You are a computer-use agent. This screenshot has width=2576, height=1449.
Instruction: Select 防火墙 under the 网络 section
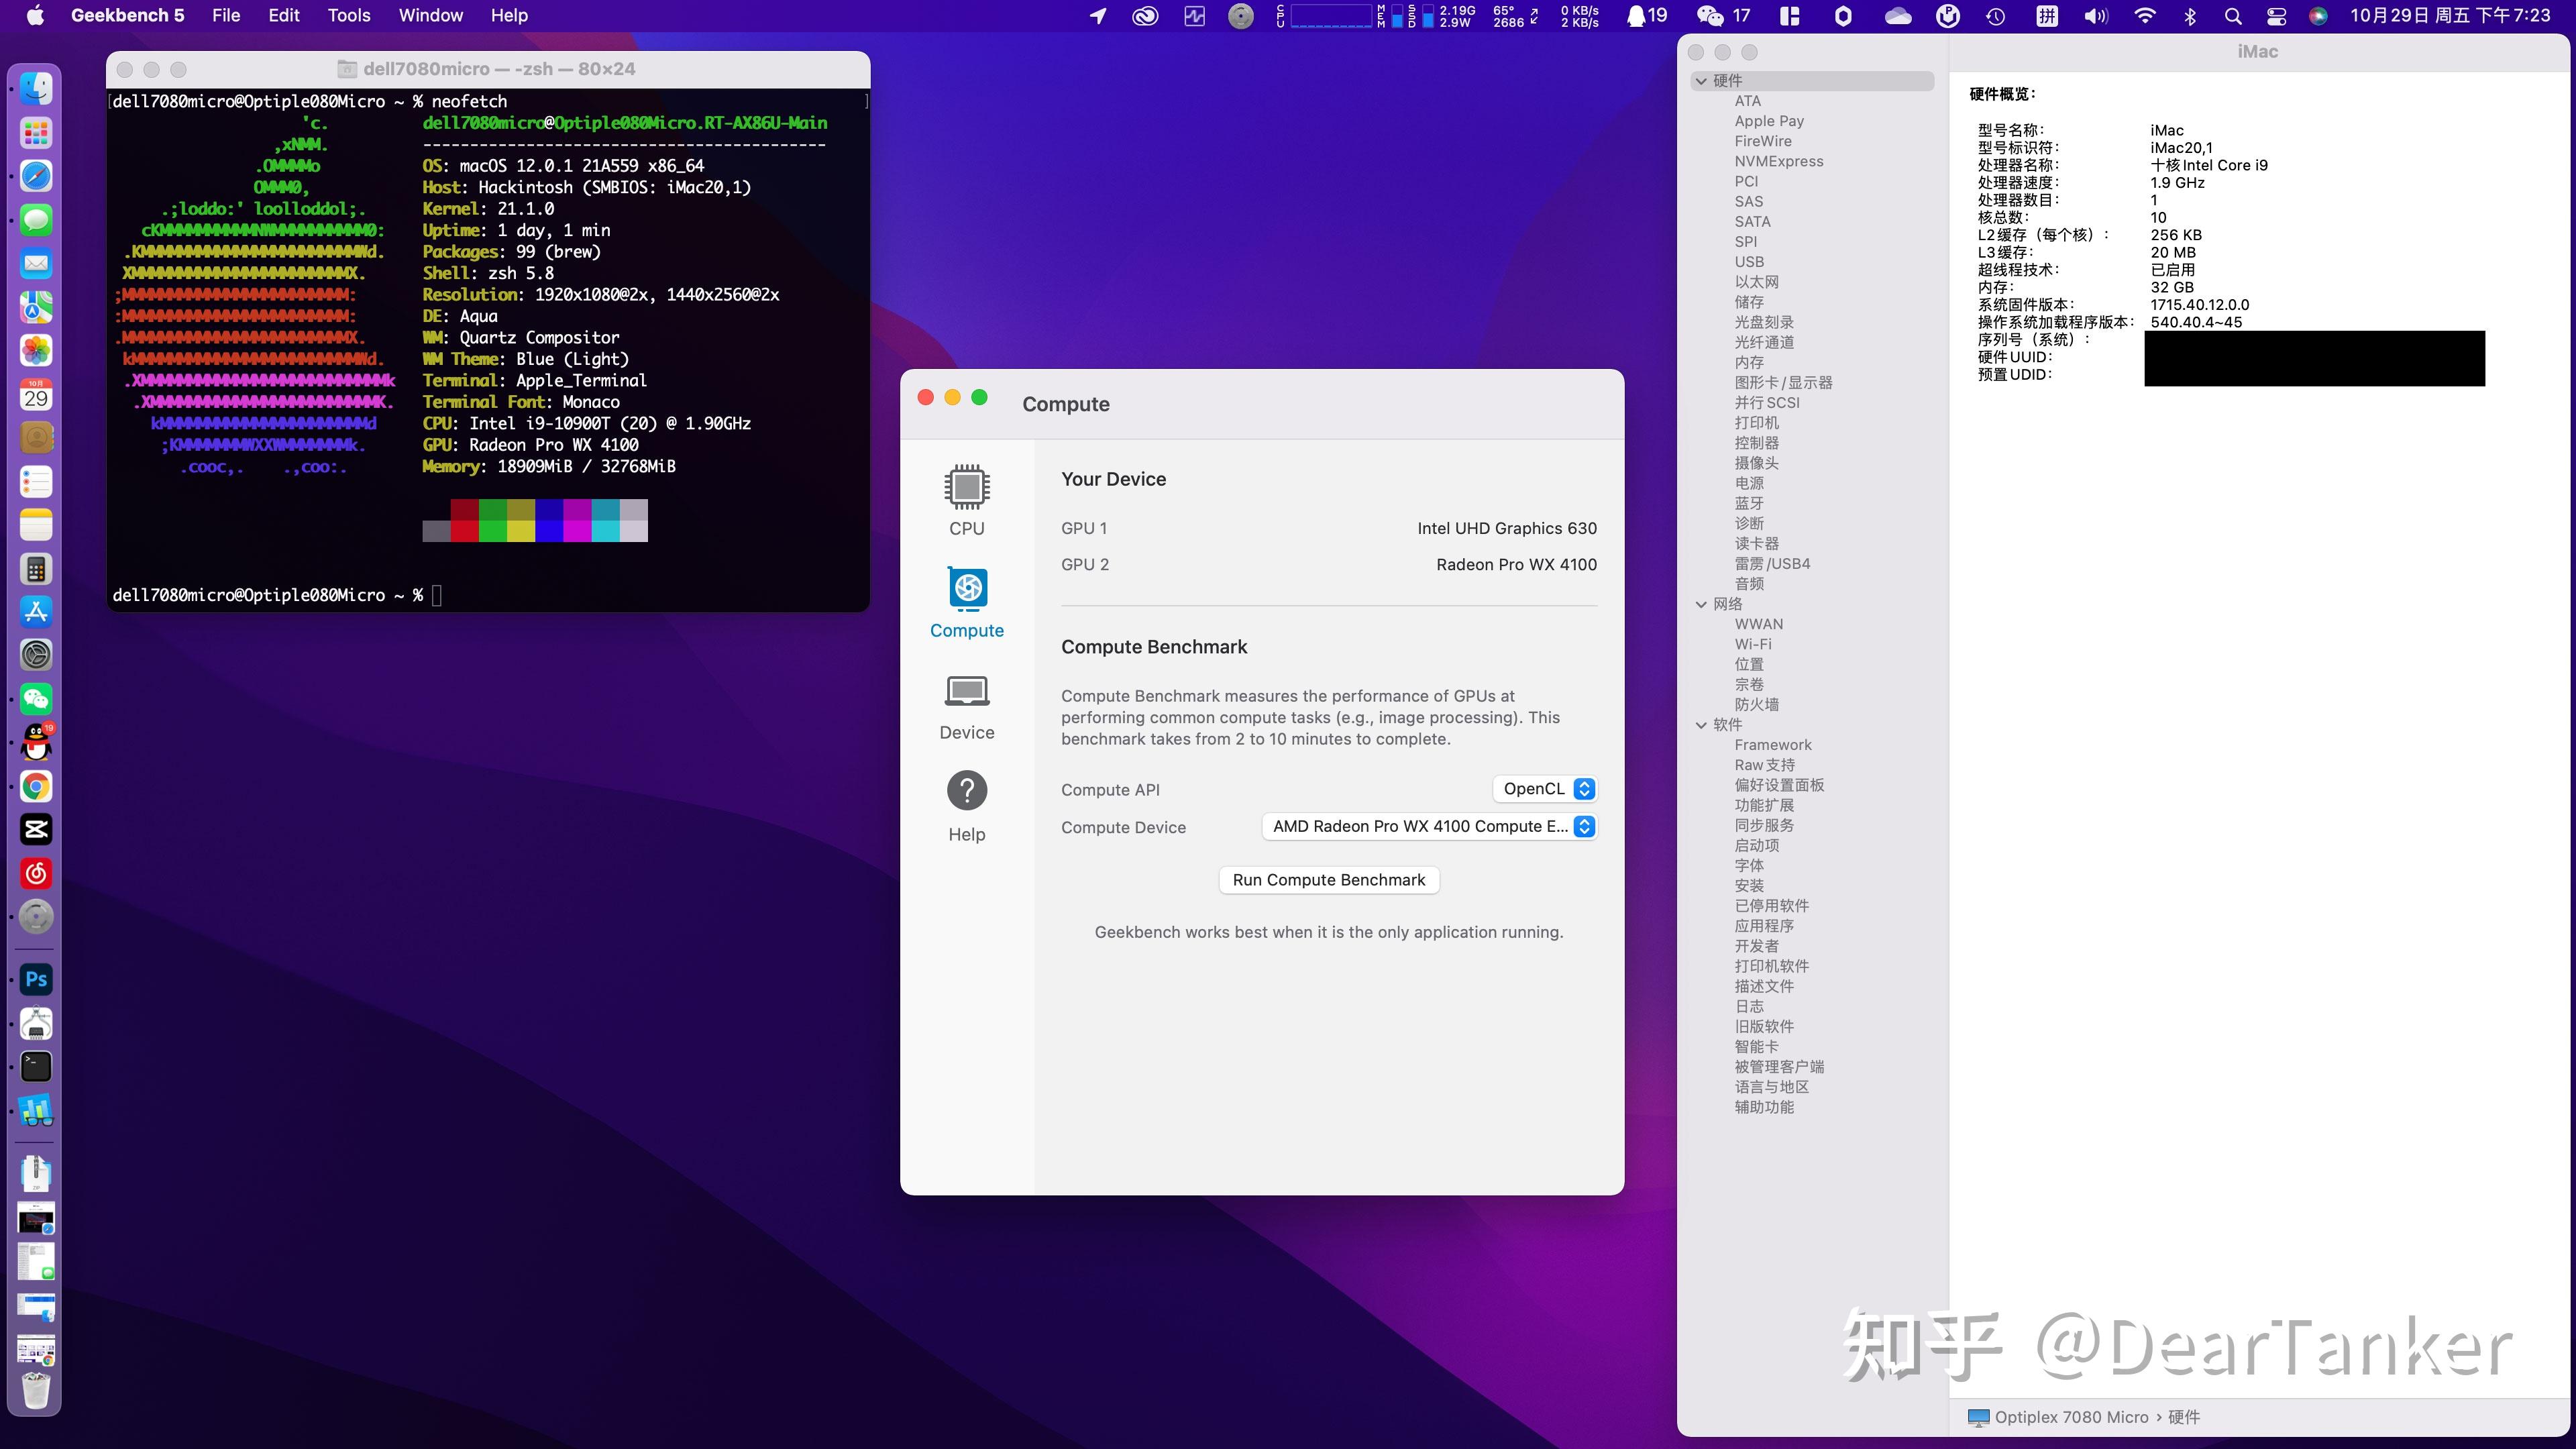click(1756, 704)
